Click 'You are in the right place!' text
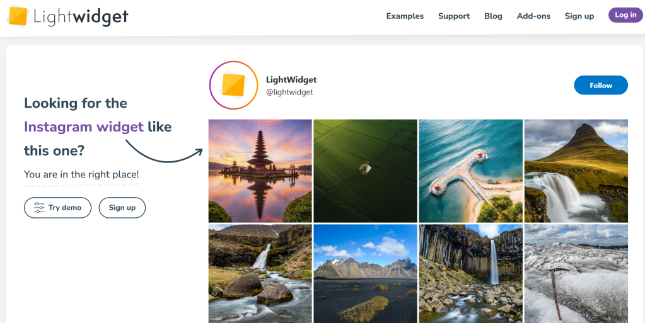Screen dimensions: 645x323 coord(81,174)
